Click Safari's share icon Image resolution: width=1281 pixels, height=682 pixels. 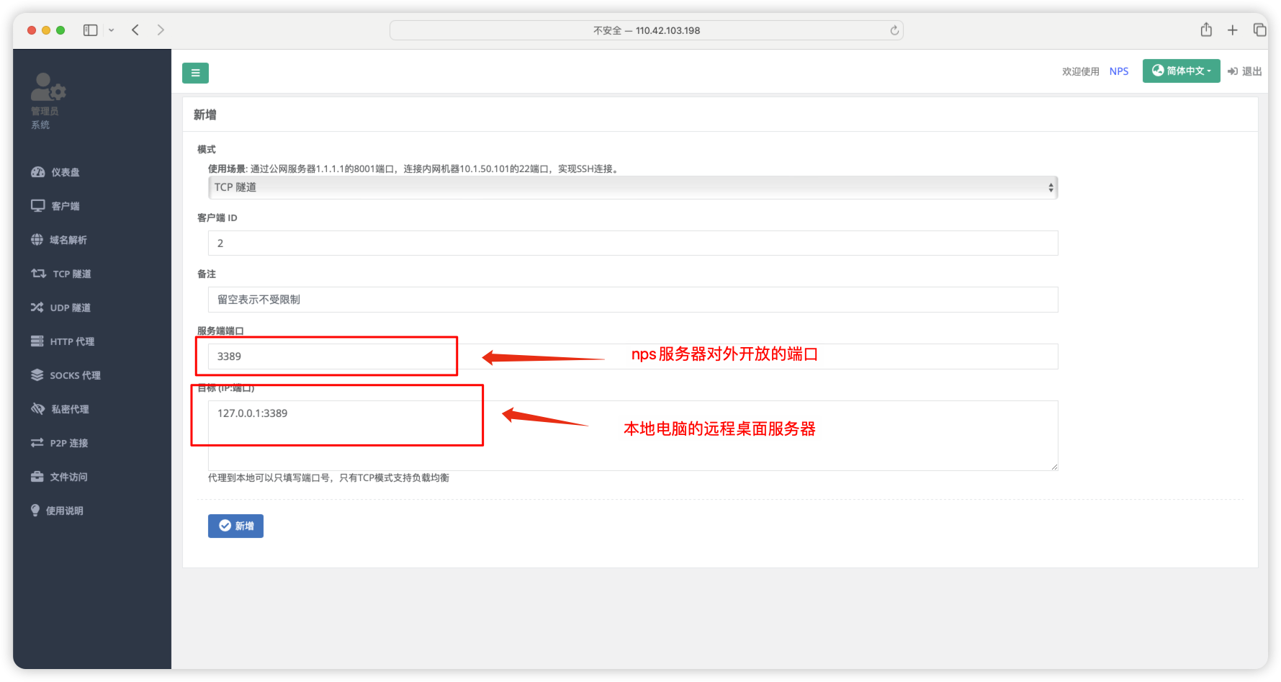click(1206, 30)
